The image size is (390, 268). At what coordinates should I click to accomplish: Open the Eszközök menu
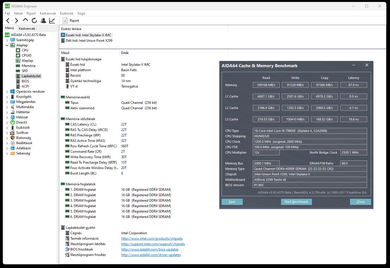coord(67,13)
